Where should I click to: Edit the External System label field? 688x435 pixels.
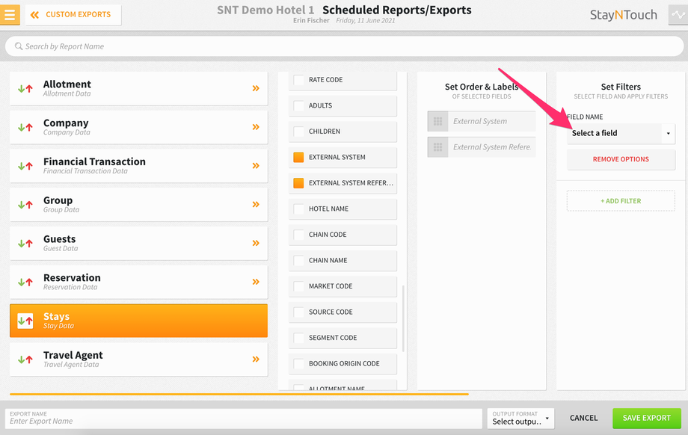click(492, 122)
